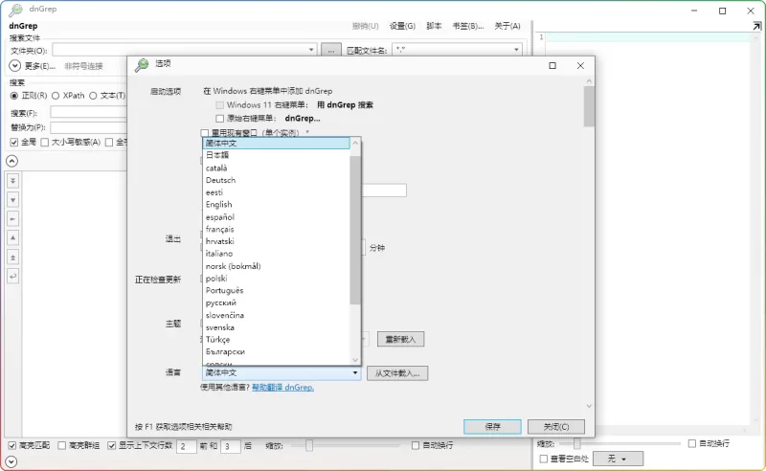Click the context lines before field showing 2
Screen dimensions: 766x471
click(186, 446)
